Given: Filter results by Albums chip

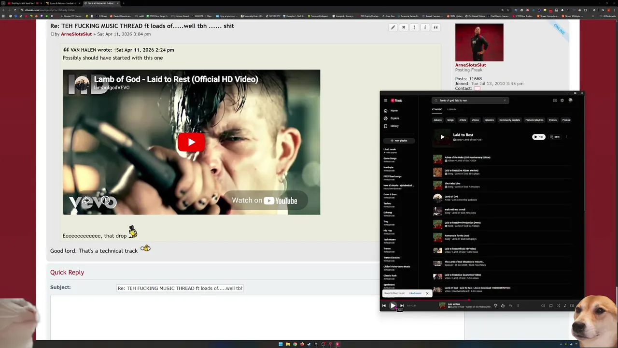Looking at the screenshot, I should click(437, 120).
